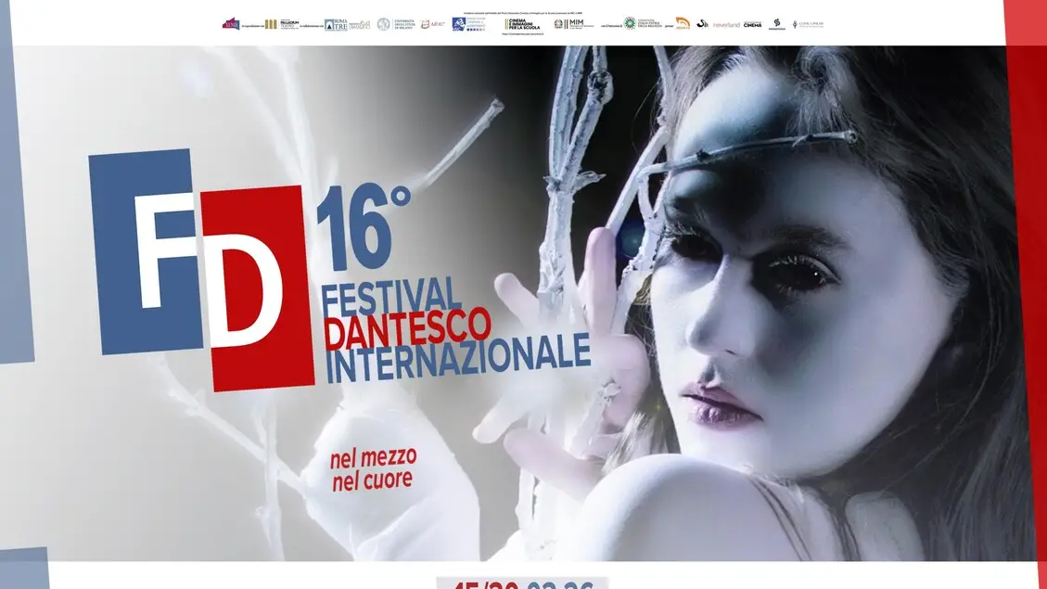Click the orange sponsor logo next to neverland
The height and width of the screenshot is (589, 1047).
pyautogui.click(x=683, y=24)
